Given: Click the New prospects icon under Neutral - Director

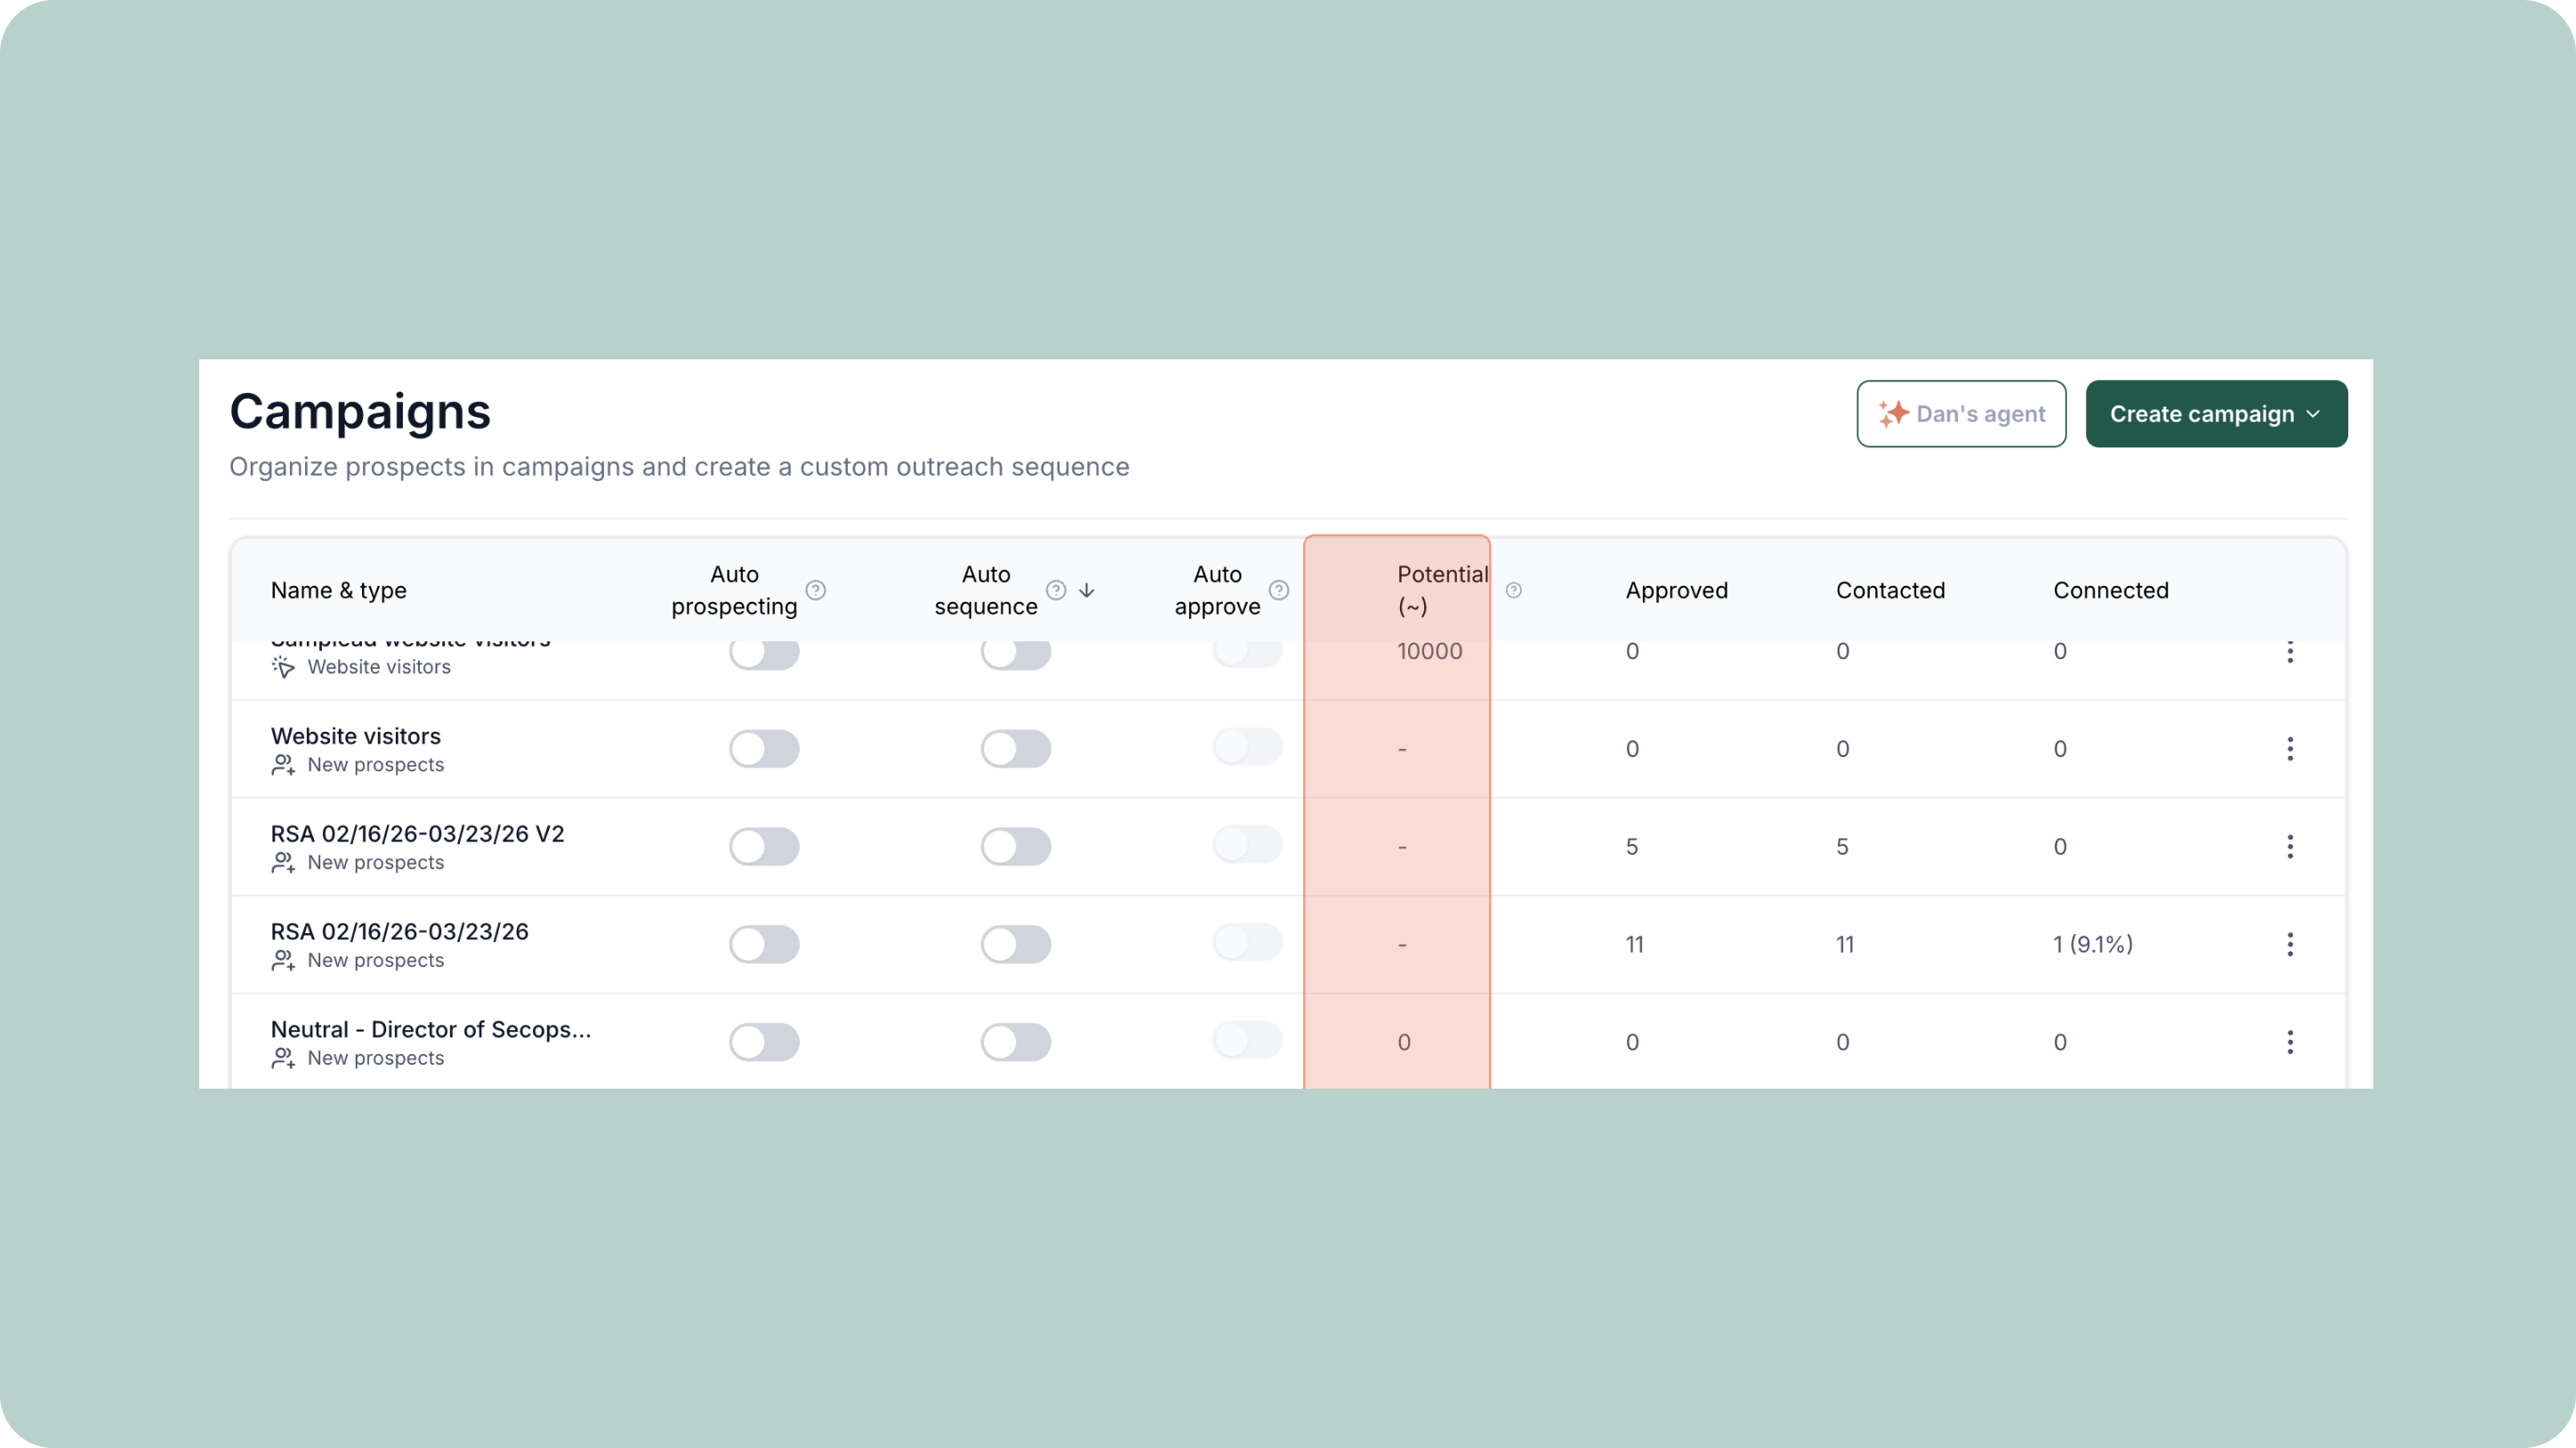Looking at the screenshot, I should 283,1058.
